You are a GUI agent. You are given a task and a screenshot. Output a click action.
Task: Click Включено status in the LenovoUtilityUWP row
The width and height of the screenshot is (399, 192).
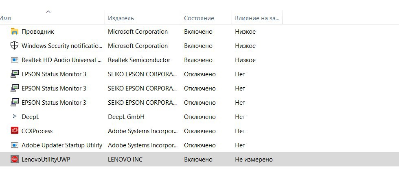click(198, 160)
